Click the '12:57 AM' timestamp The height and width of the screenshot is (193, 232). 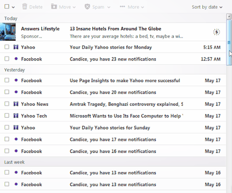[211, 59]
